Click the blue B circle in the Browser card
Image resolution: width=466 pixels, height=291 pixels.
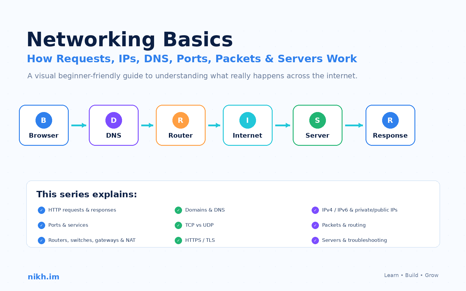(44, 120)
